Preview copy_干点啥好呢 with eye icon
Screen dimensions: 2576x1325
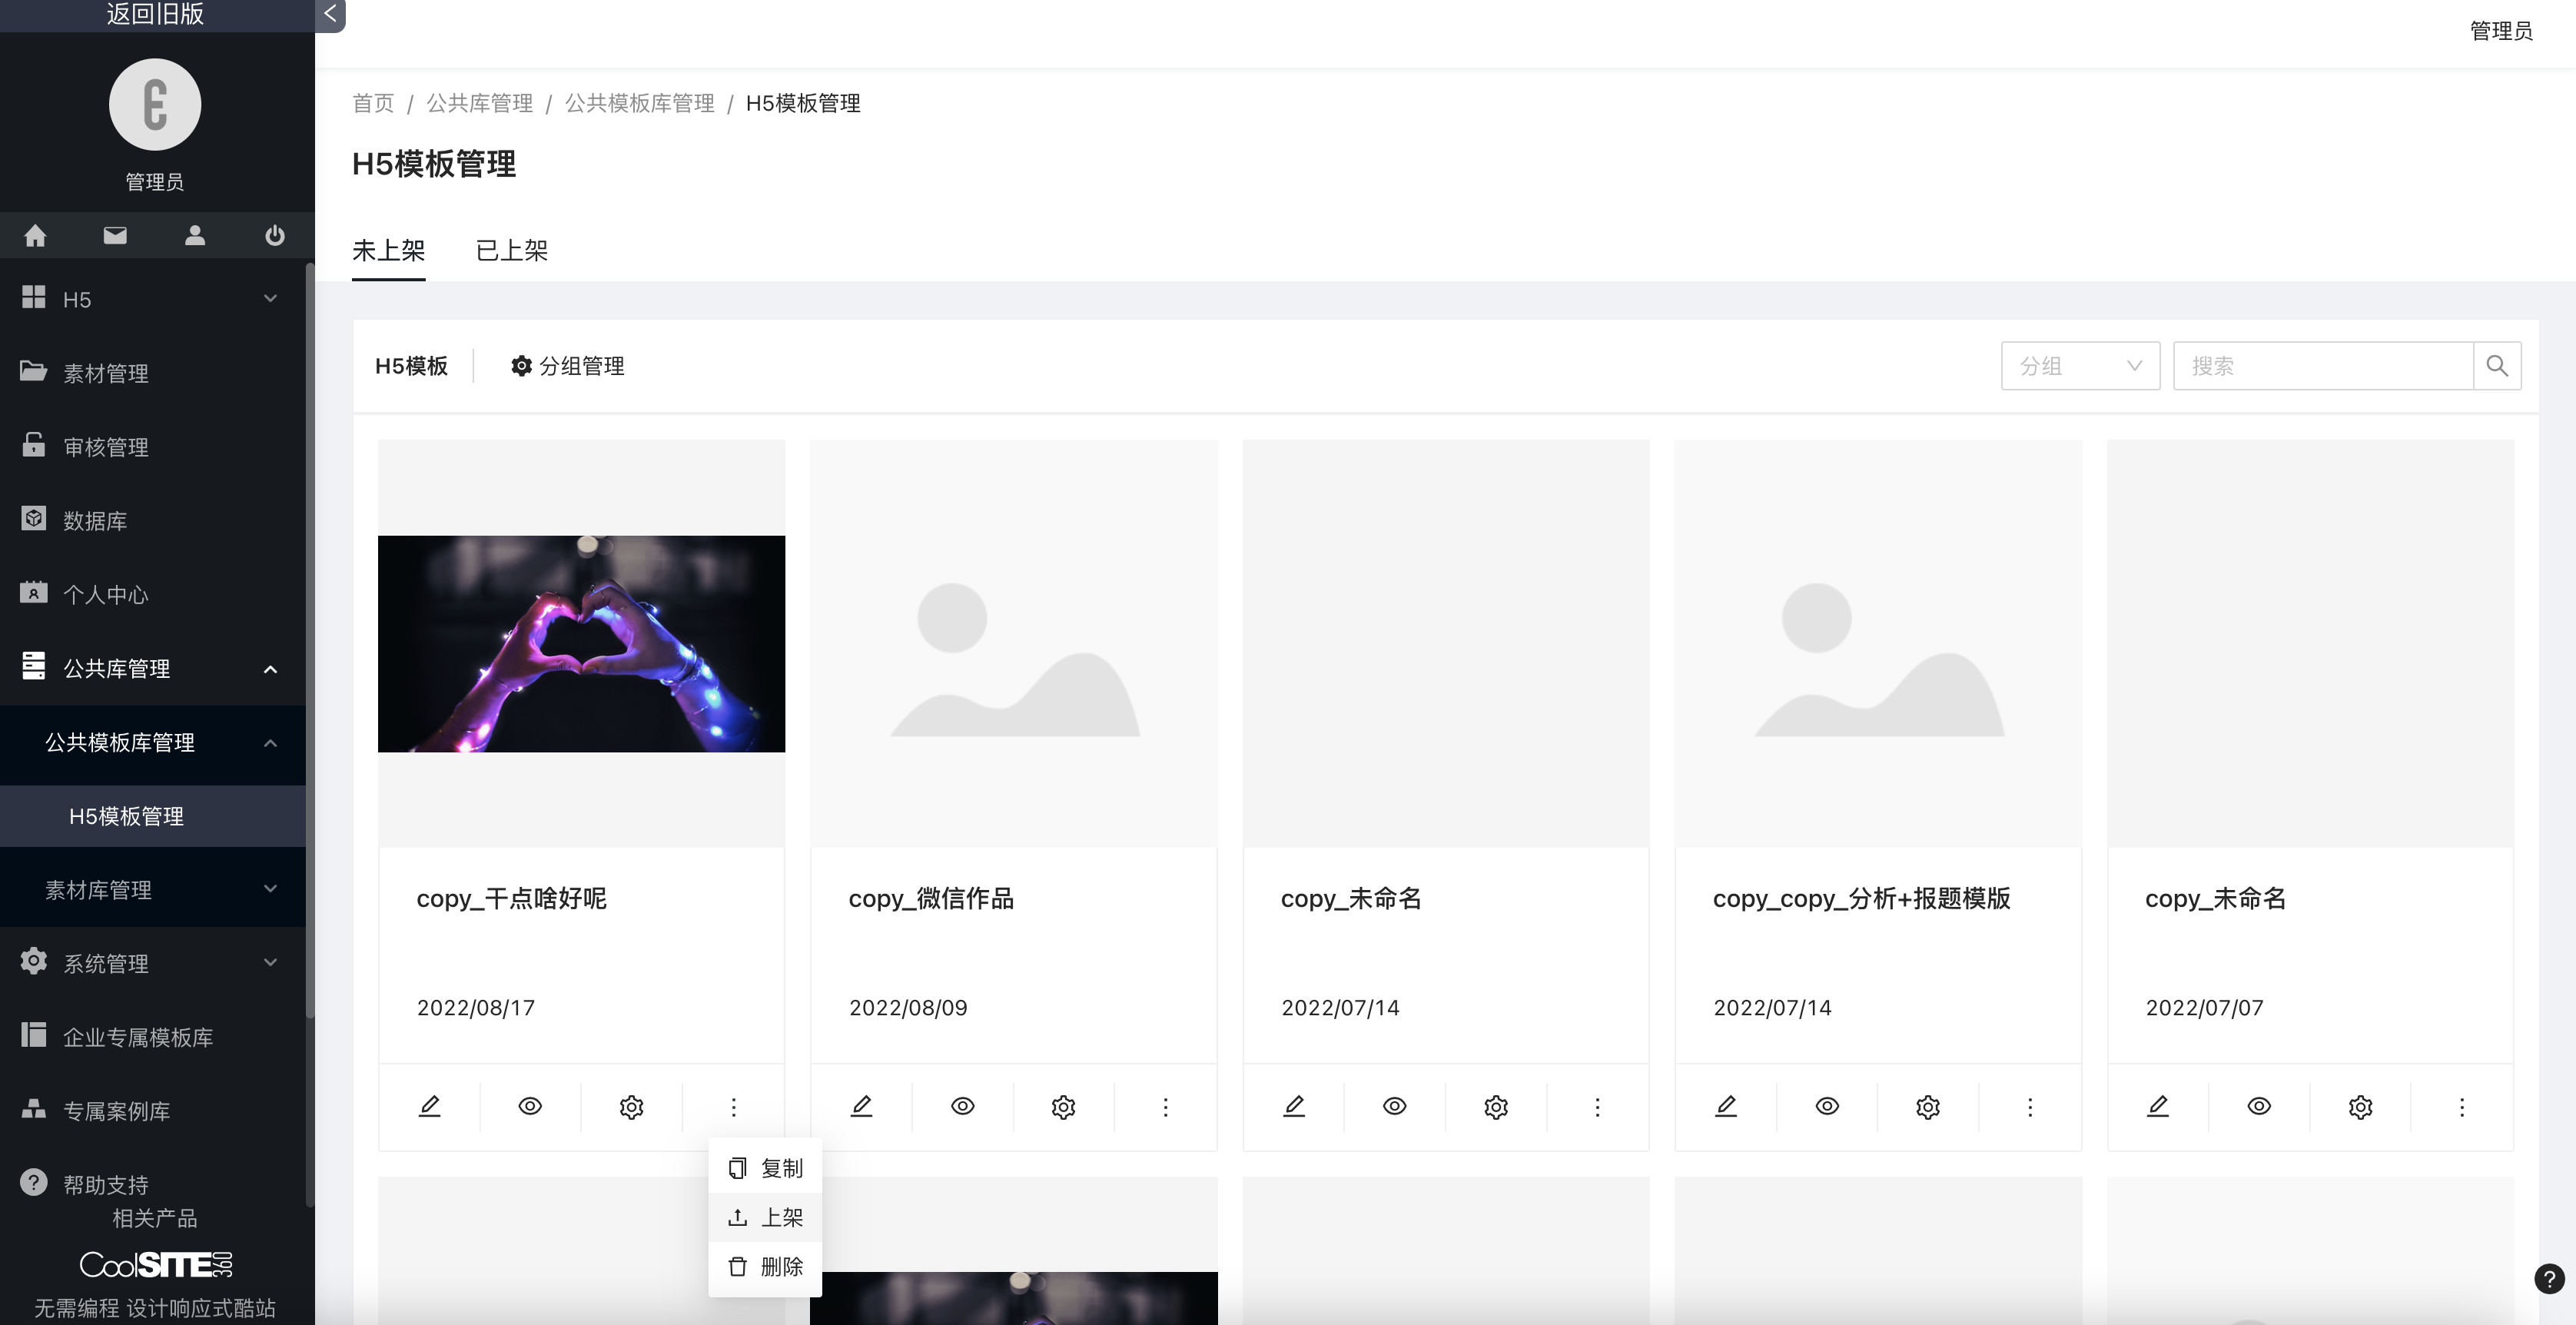click(530, 1106)
